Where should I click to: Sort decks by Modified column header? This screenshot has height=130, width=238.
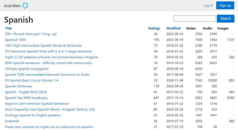point(173,28)
